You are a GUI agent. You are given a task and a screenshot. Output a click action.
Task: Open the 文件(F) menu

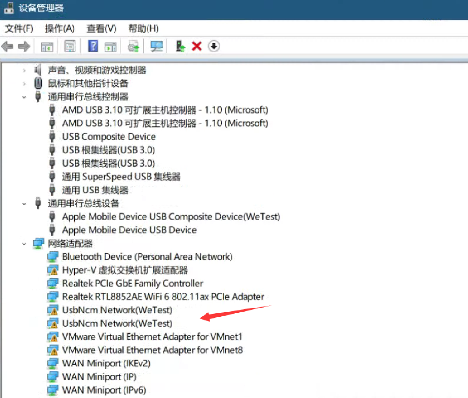(19, 29)
